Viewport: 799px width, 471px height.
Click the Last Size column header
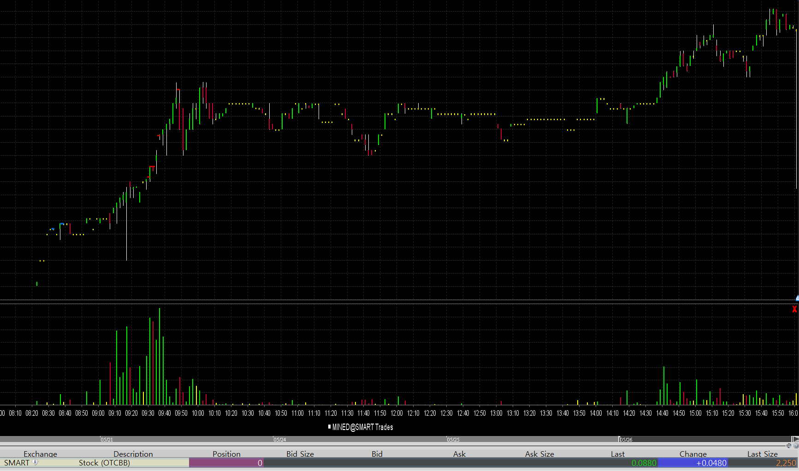point(762,454)
